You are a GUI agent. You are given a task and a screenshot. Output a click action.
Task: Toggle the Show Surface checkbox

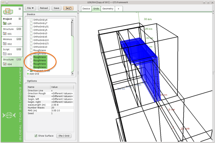36,136
